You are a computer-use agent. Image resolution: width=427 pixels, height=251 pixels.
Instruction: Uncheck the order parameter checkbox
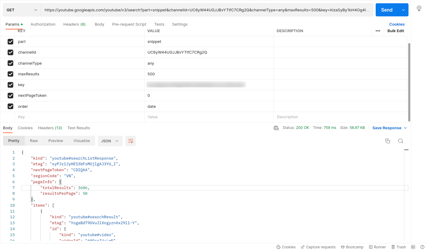click(x=10, y=106)
